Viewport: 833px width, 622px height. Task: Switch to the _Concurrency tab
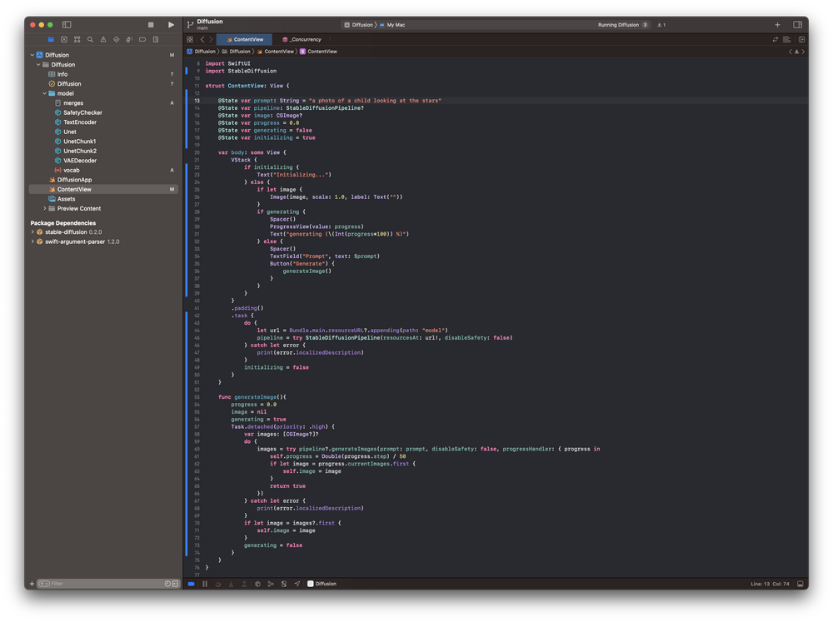coord(302,39)
